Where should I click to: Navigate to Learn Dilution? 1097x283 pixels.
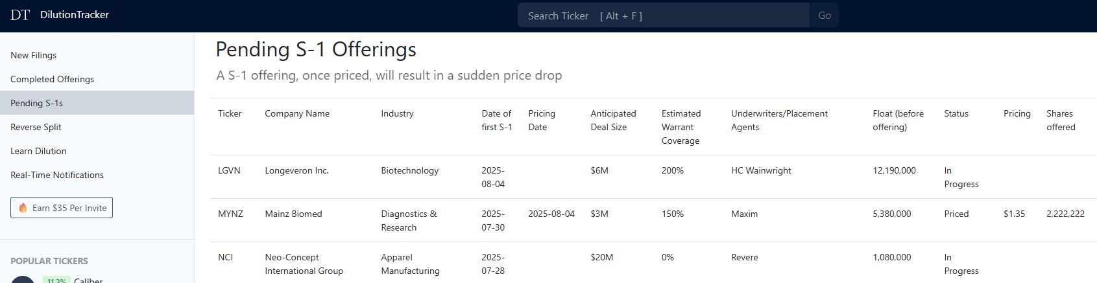38,151
